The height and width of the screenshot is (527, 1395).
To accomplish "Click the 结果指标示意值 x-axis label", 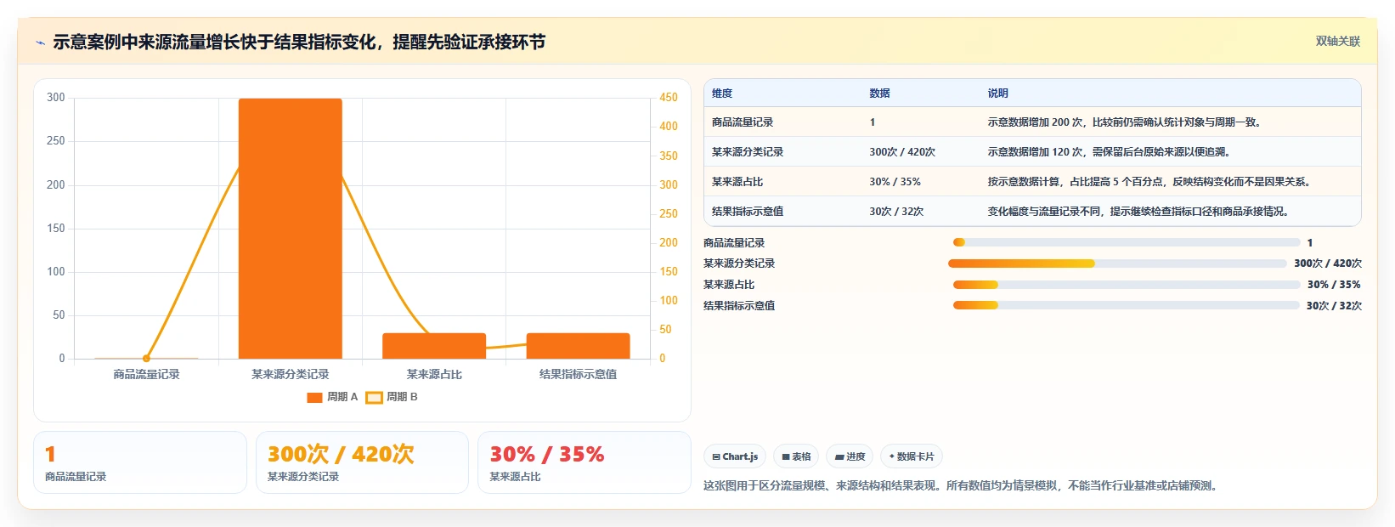I will (578, 374).
